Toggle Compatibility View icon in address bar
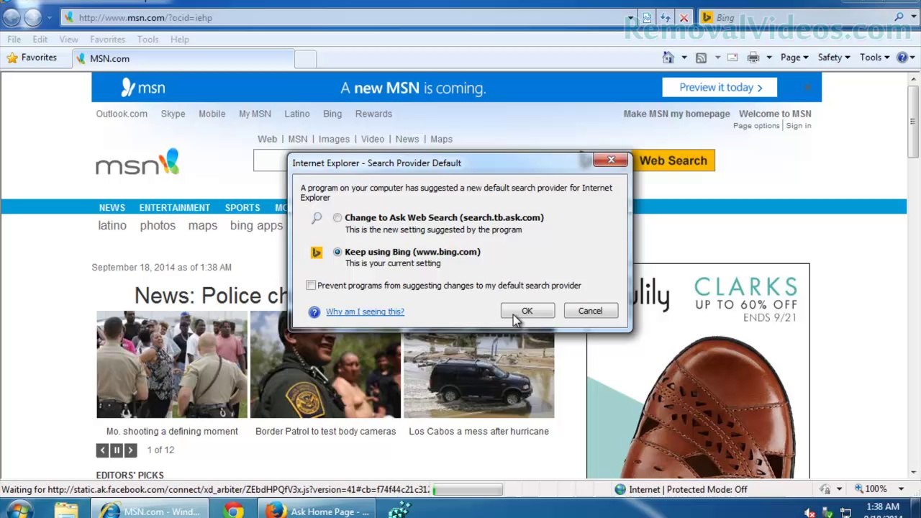Screen dimensions: 921x518 [x=647, y=17]
